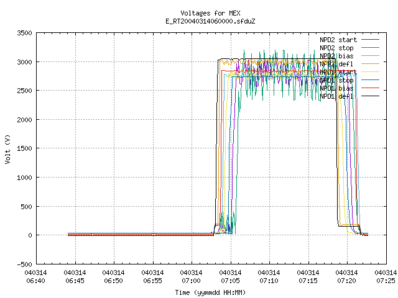Click the yellow NPD1 start legend line

(371, 72)
